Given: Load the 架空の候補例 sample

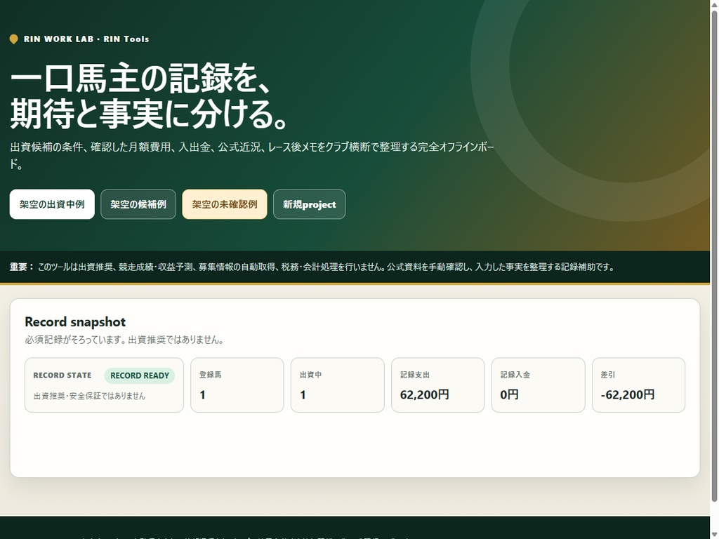Looking at the screenshot, I should click(138, 204).
